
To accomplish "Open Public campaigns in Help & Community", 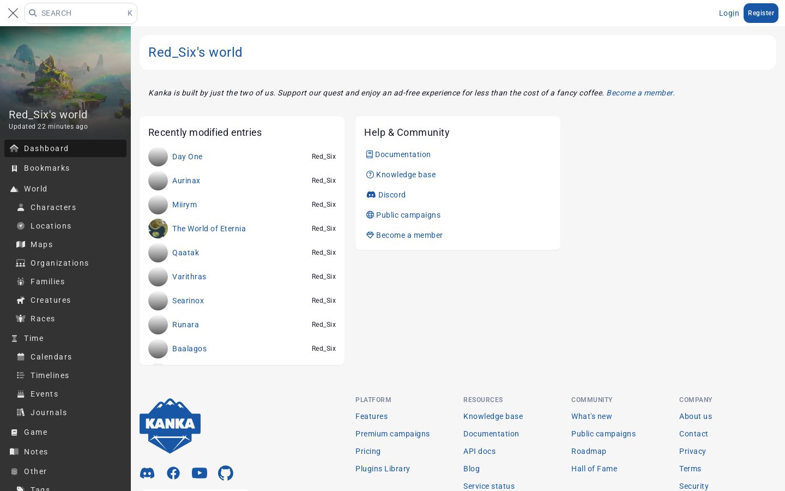I will (x=403, y=215).
